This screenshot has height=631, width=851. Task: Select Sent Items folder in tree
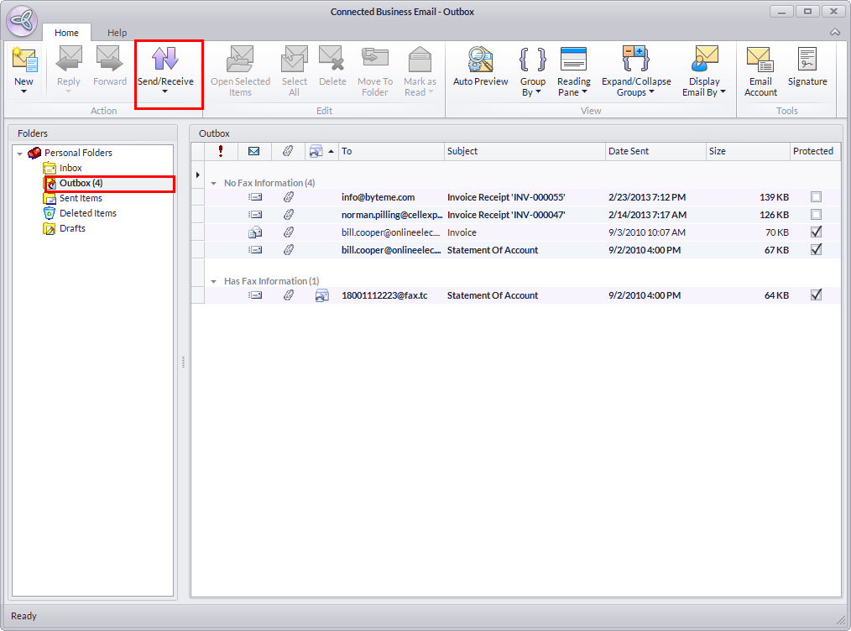81,198
